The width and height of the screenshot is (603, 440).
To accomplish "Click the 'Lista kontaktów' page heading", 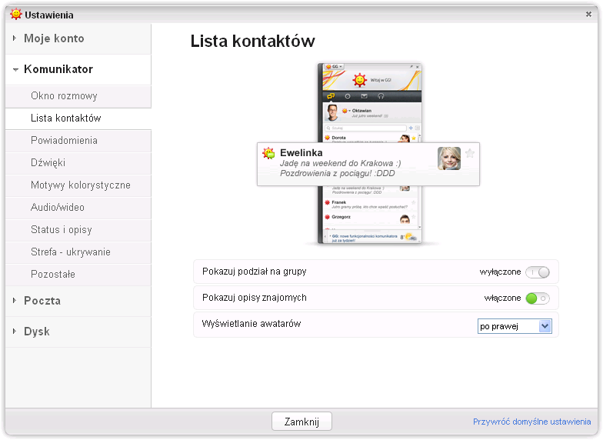I will point(252,42).
